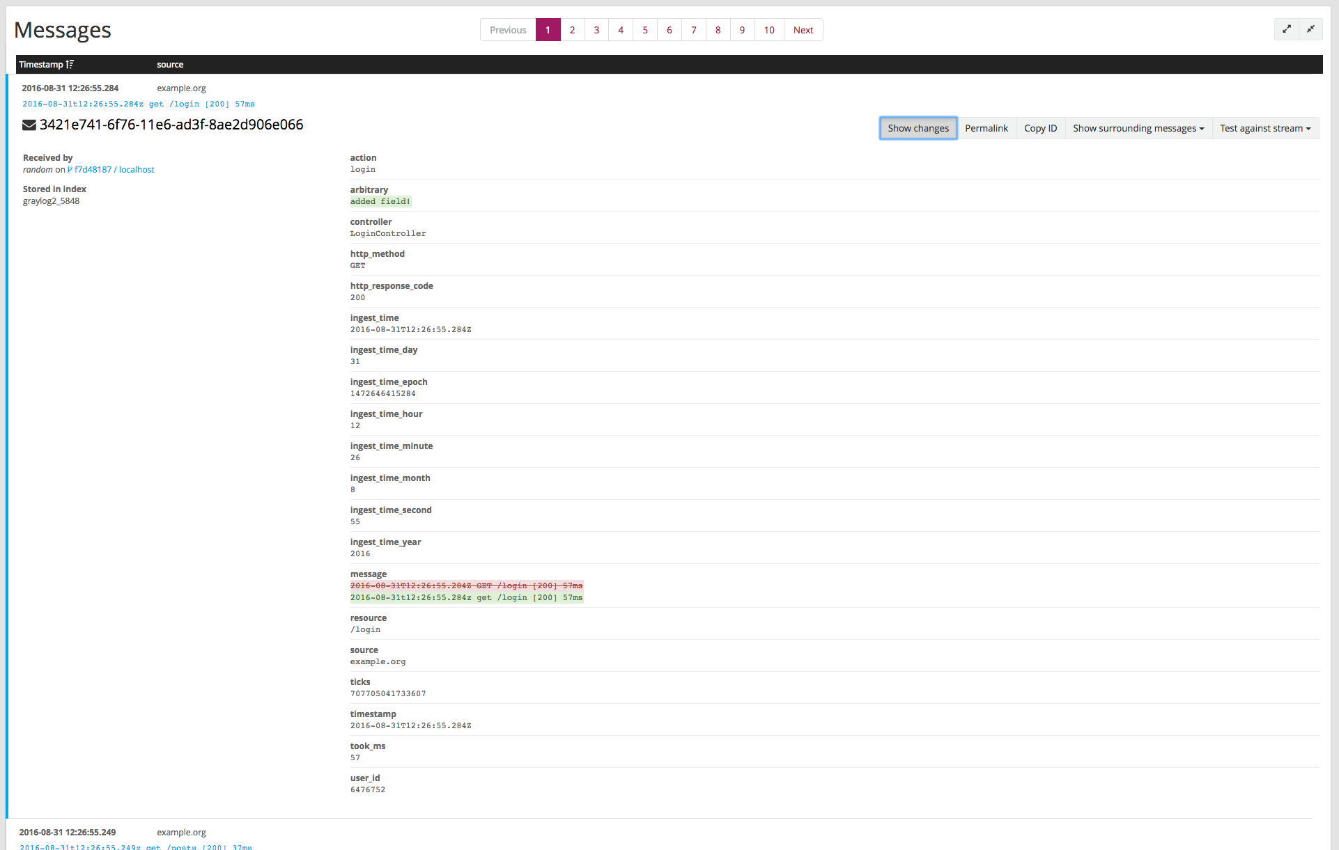The image size is (1339, 850).
Task: Click the Timestamp column header
Action: pyautogui.click(x=41, y=64)
